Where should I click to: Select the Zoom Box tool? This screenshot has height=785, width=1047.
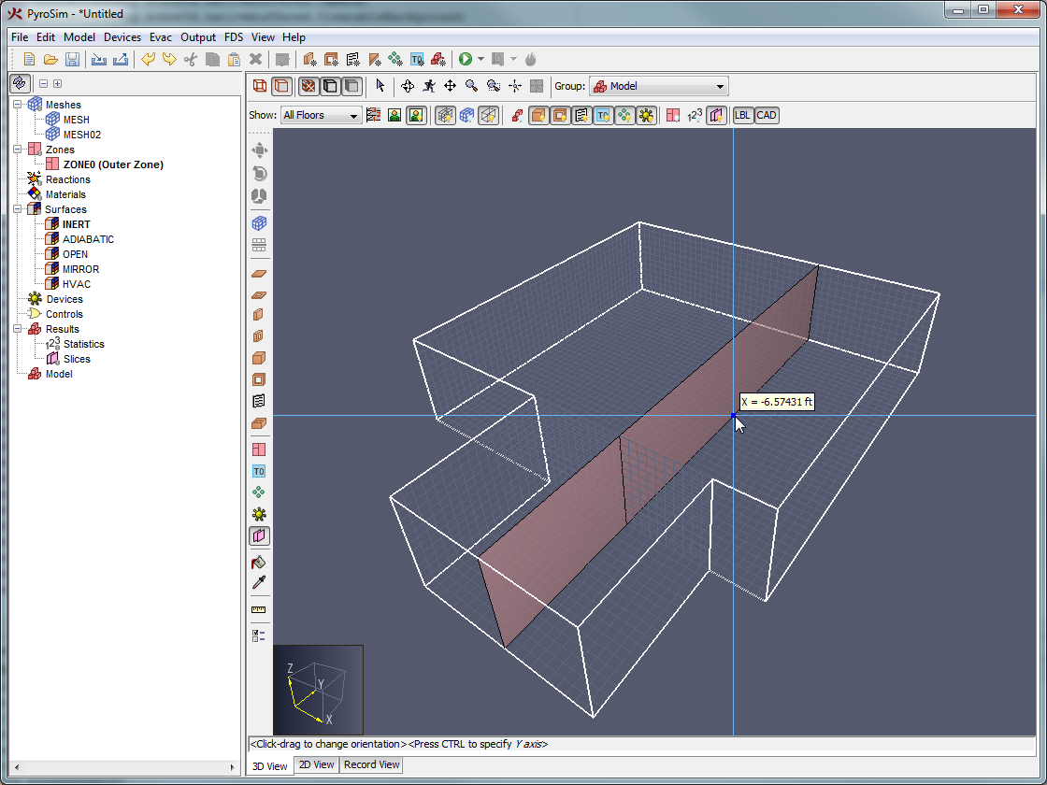click(494, 85)
